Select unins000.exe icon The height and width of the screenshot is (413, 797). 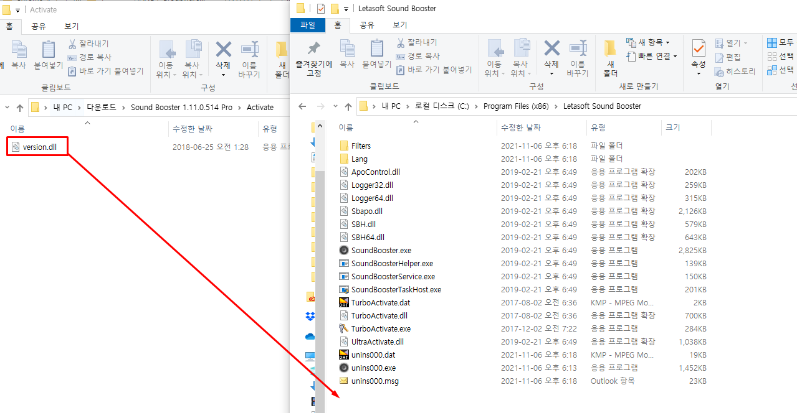tap(343, 368)
